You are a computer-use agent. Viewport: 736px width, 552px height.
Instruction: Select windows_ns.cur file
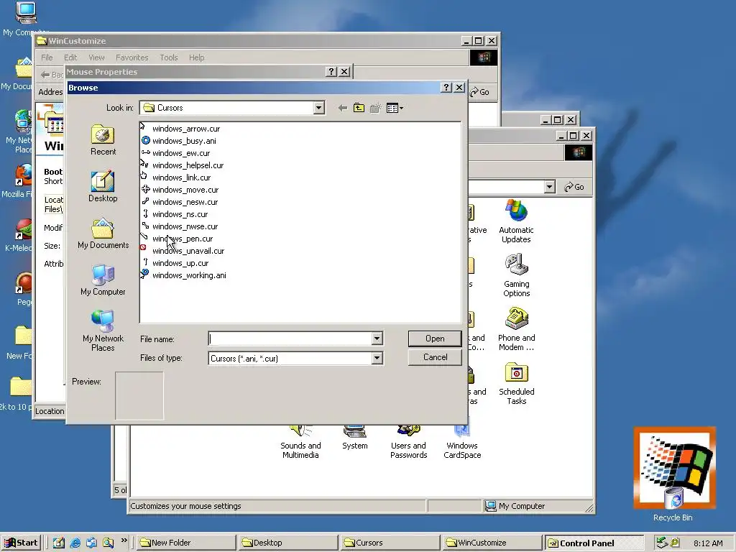click(175, 214)
